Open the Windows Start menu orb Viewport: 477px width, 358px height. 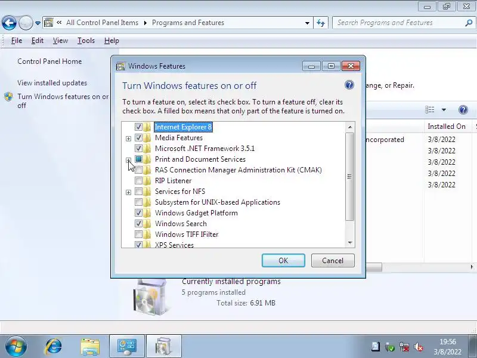[16, 347]
